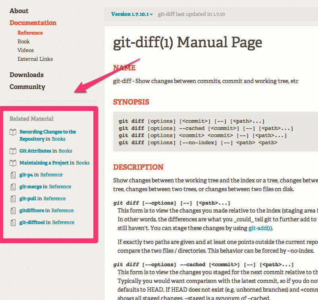The image size is (318, 300).
Task: Navigate to the Community page
Action: [x=27, y=87]
